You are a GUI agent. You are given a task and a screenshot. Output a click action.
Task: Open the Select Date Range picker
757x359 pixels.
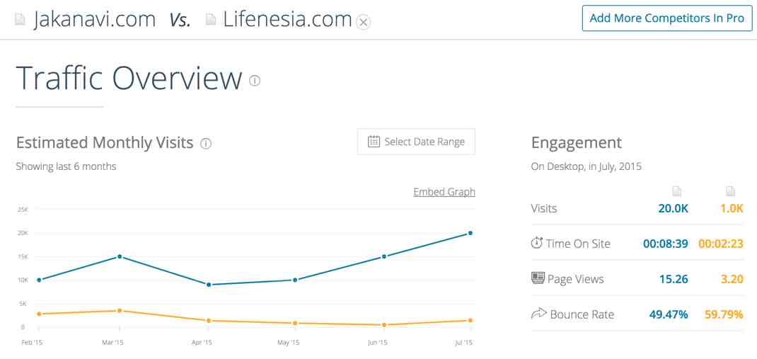pos(416,142)
